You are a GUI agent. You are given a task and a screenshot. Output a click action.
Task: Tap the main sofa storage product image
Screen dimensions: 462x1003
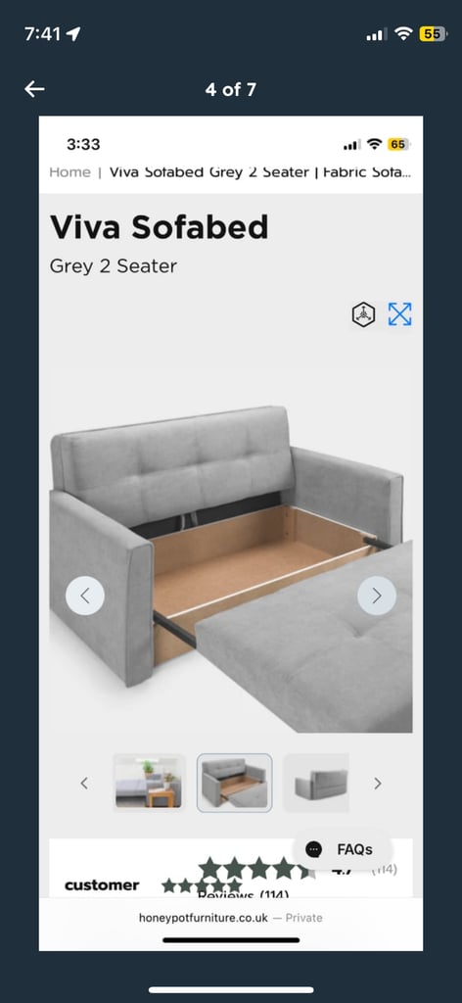coord(231,569)
